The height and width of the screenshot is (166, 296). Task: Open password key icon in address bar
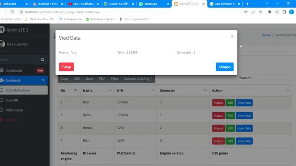[246, 12]
